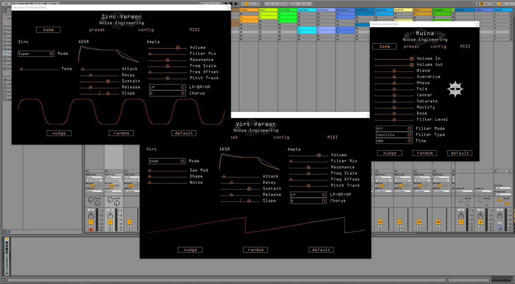Click the master cue volume knob
515x284 pixels.
pos(500,228)
